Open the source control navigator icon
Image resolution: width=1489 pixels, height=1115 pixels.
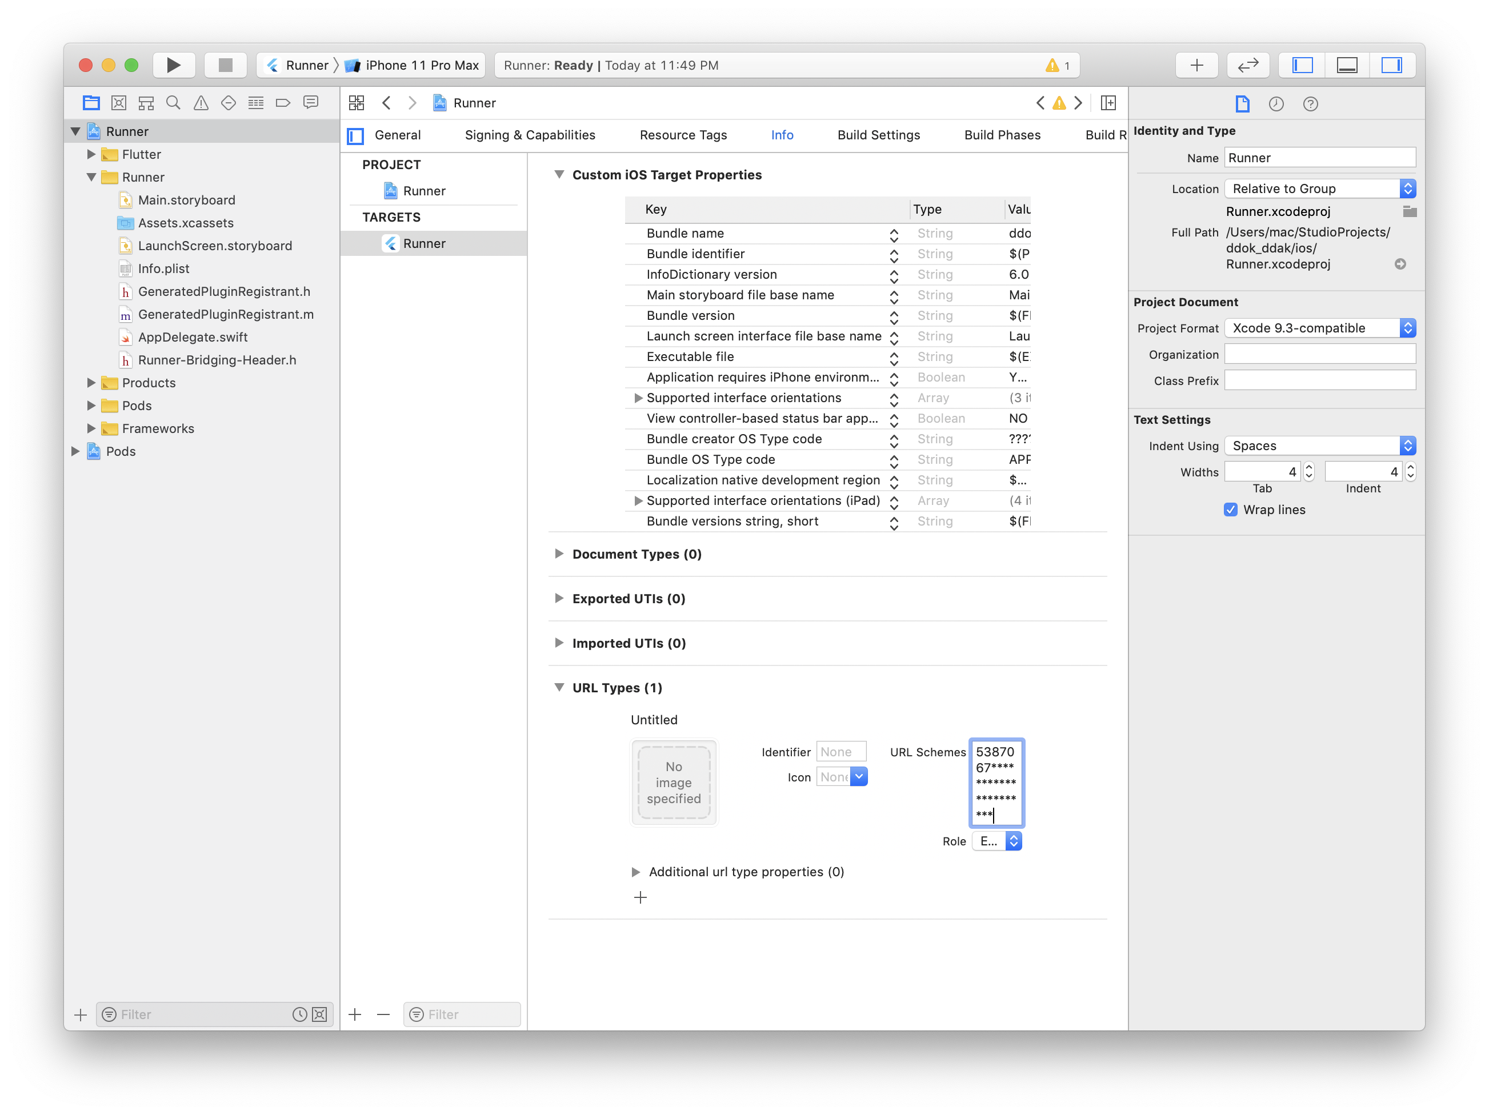coord(118,103)
